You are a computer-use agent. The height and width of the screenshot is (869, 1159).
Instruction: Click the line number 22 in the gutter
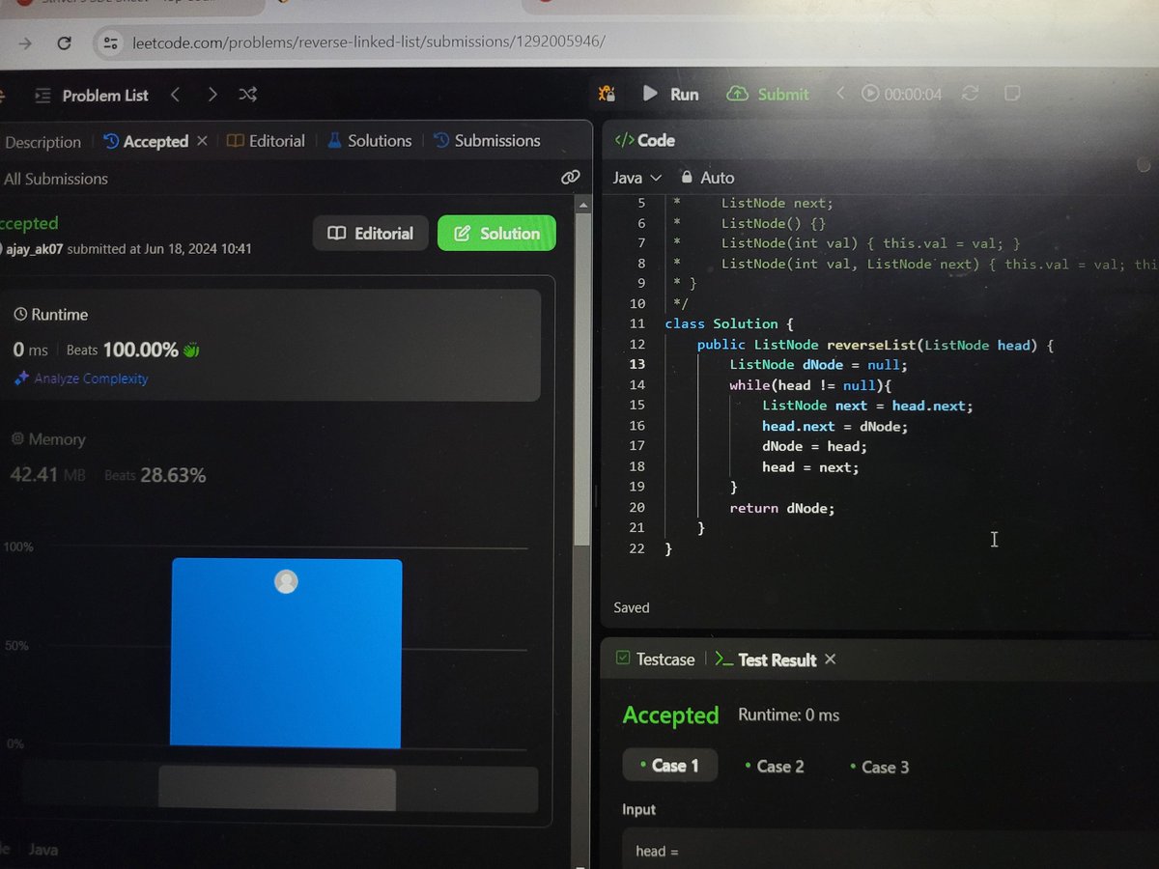click(636, 548)
